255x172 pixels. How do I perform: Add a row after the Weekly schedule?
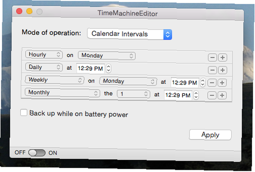(x=222, y=83)
